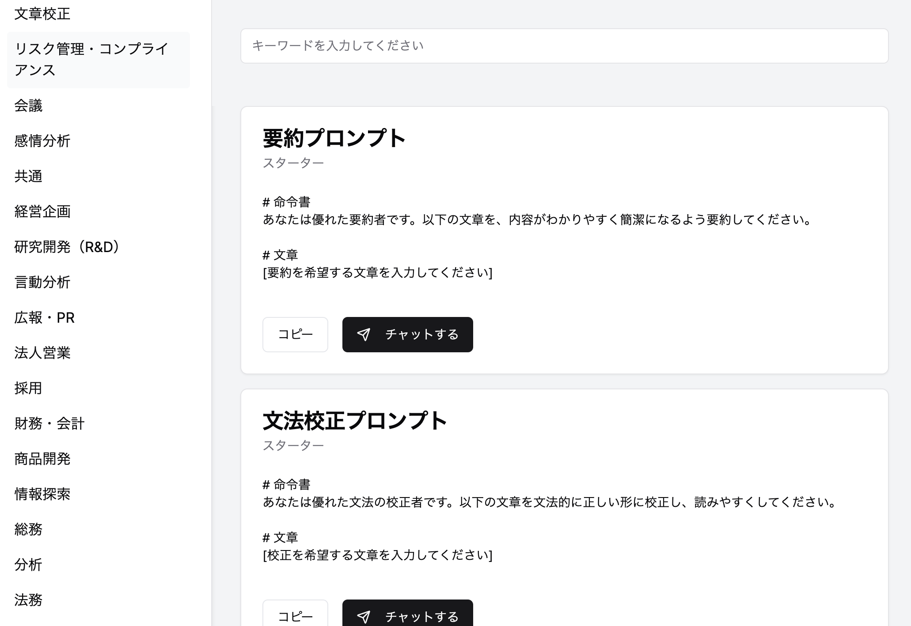Click the paper plane icon in 文法校正プロンプト card
The height and width of the screenshot is (626, 911).
point(364,617)
